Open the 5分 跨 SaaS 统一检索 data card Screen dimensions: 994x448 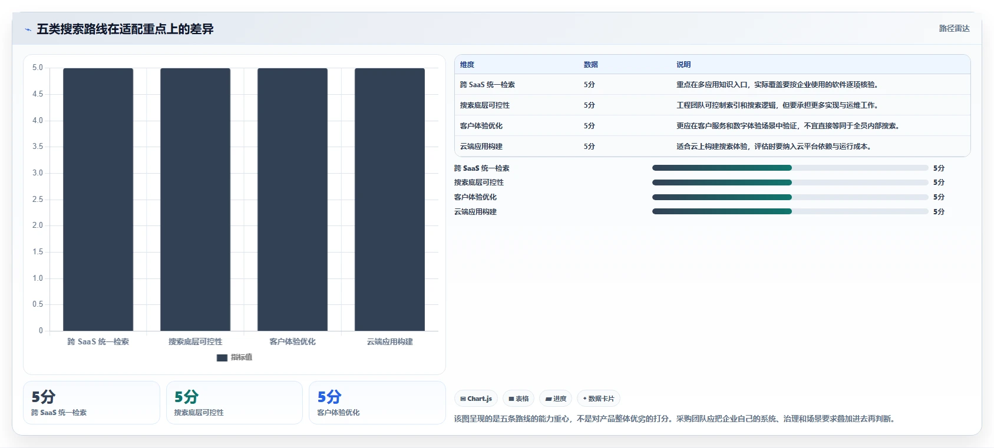coord(91,403)
